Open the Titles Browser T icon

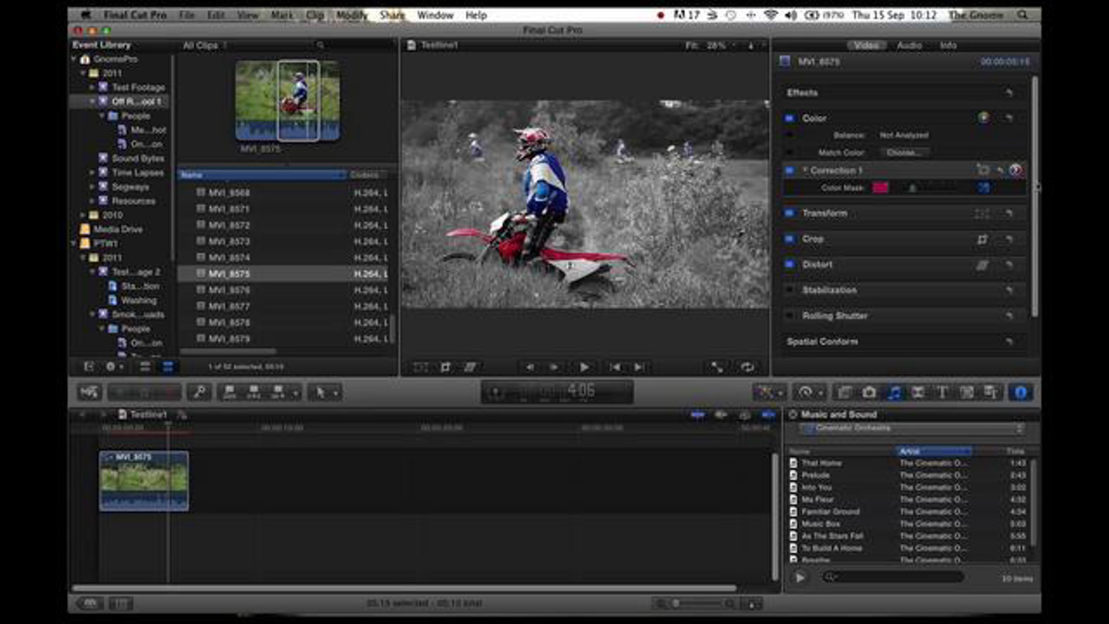click(x=942, y=392)
